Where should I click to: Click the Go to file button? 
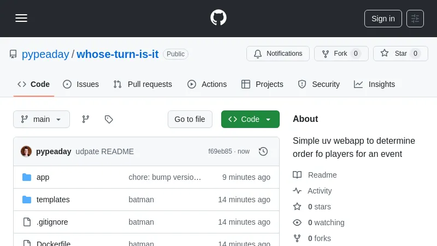click(190, 119)
